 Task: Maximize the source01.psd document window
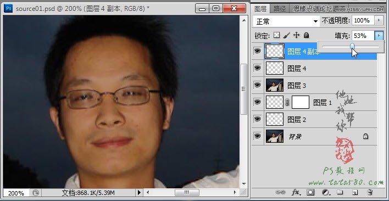tap(216, 9)
